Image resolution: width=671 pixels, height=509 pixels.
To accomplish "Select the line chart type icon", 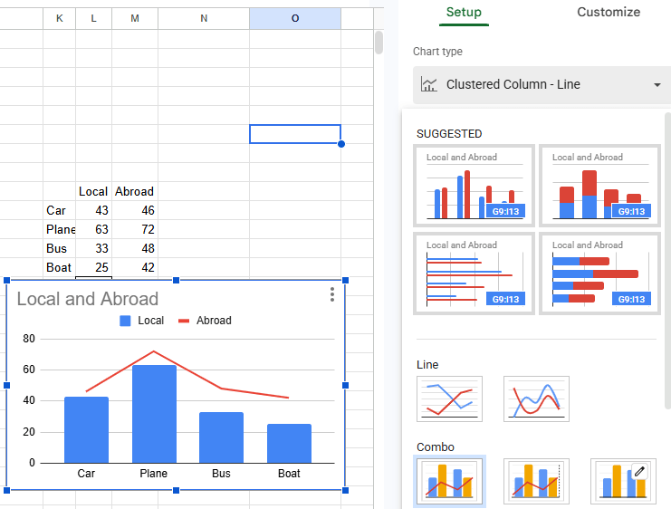I will [449, 399].
